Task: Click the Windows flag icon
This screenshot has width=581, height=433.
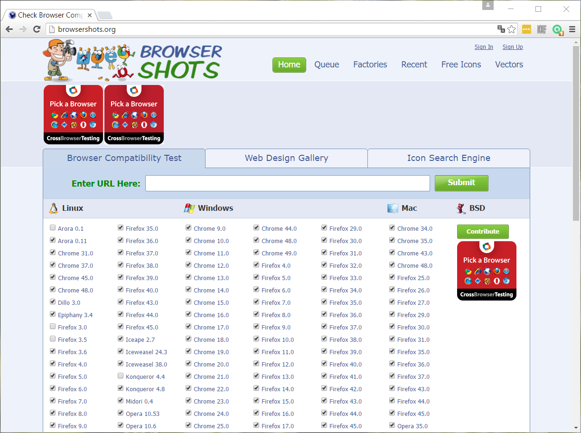Action: click(189, 208)
